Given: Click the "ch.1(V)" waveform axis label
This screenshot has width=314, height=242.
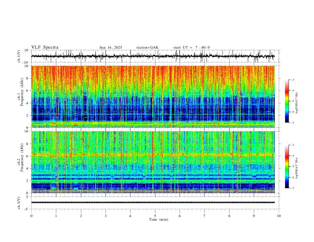Looking at the screenshot, I should [x=19, y=56].
